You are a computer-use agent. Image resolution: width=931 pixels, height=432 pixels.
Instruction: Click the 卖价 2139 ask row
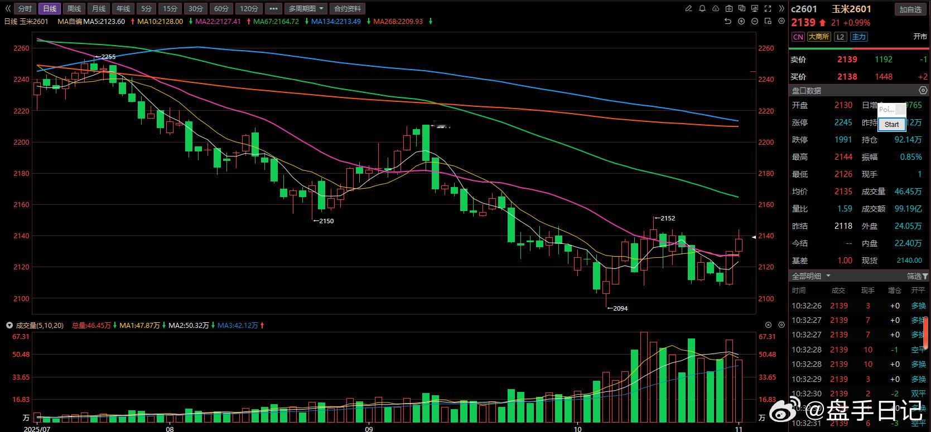coord(859,60)
